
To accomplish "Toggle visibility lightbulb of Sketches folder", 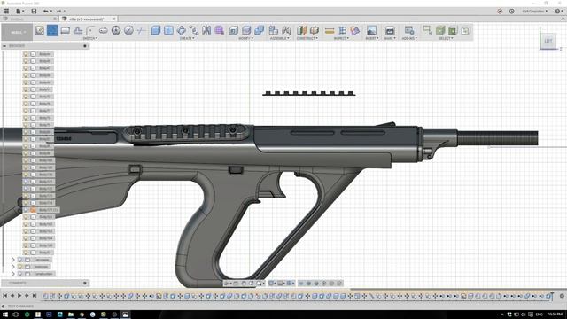I will point(20,267).
